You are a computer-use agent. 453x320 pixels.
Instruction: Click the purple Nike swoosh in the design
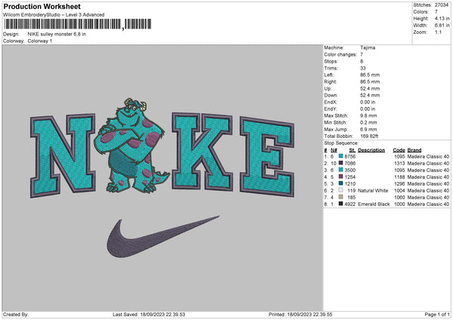coord(164,236)
